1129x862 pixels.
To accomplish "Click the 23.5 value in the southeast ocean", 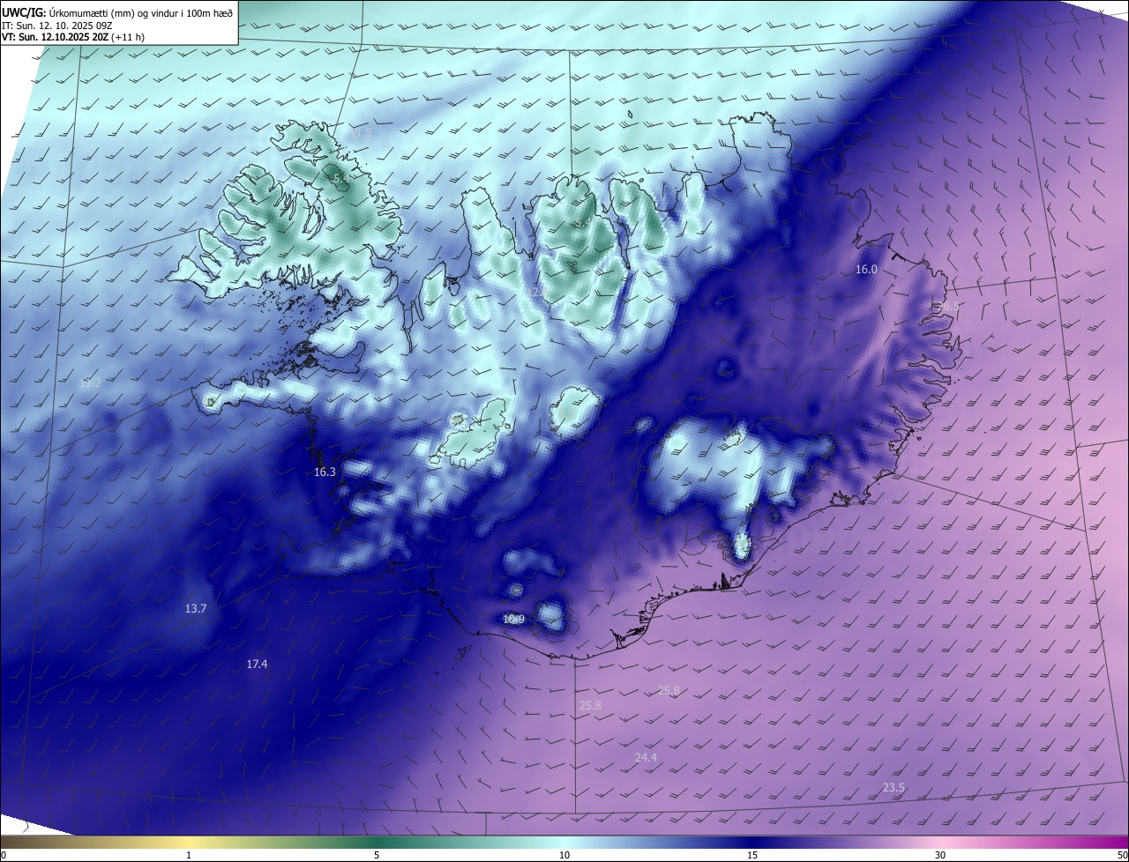I will [x=893, y=787].
